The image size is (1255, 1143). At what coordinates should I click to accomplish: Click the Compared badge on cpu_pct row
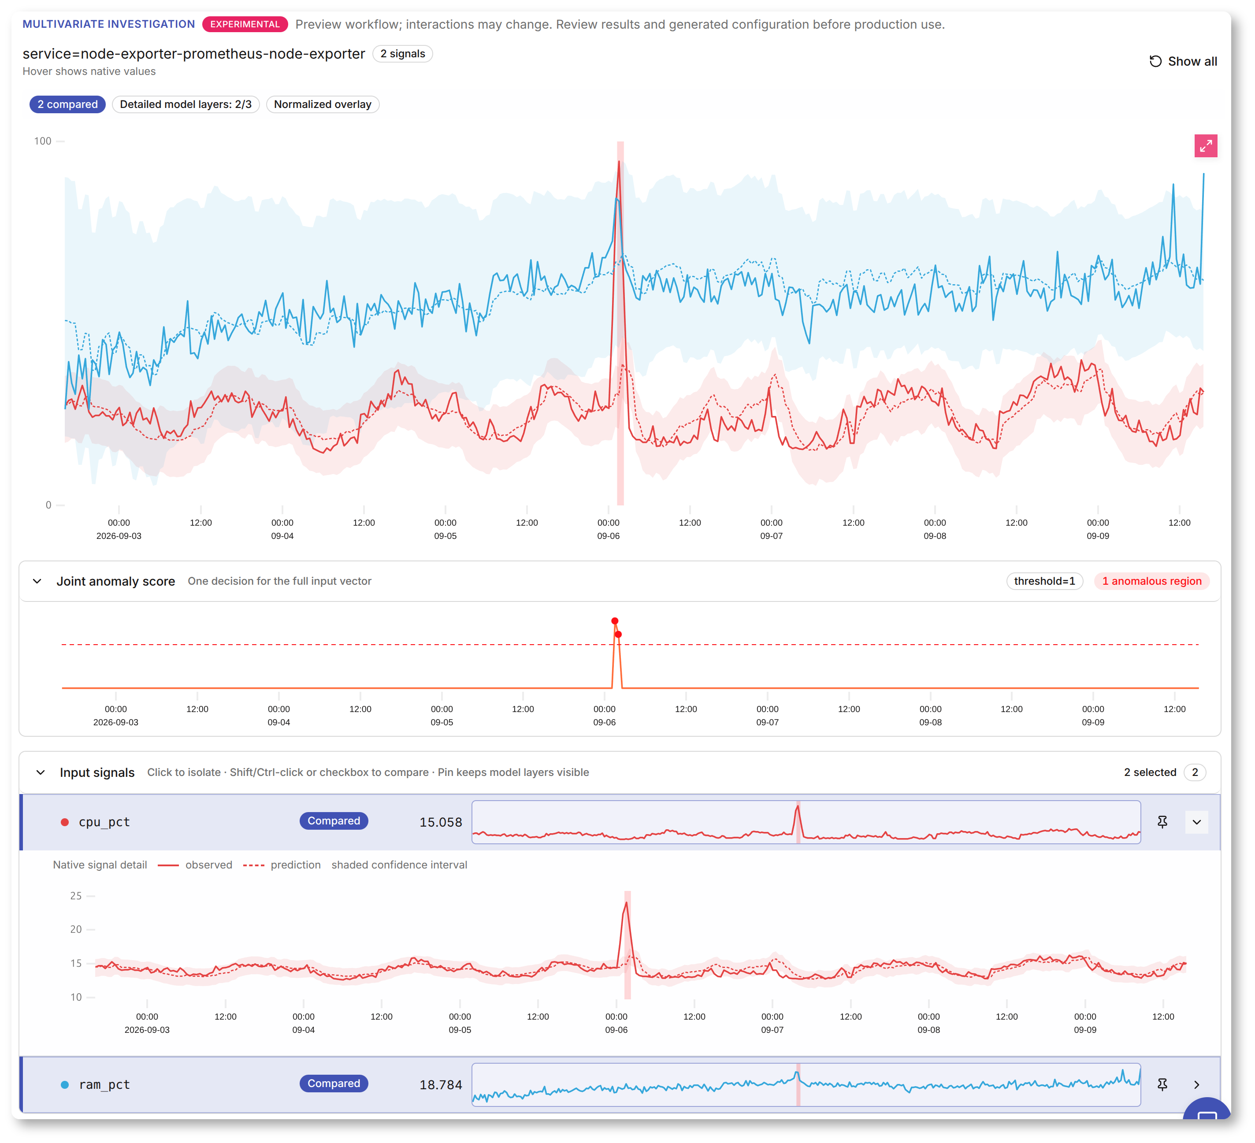point(334,820)
